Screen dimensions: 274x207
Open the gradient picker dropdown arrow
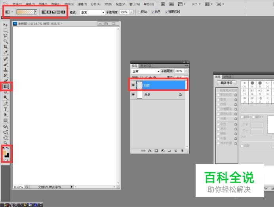[x=36, y=12]
